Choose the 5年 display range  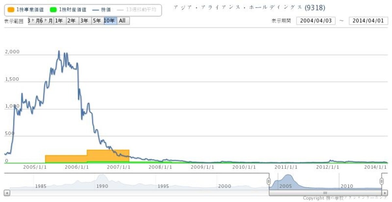[x=97, y=21]
